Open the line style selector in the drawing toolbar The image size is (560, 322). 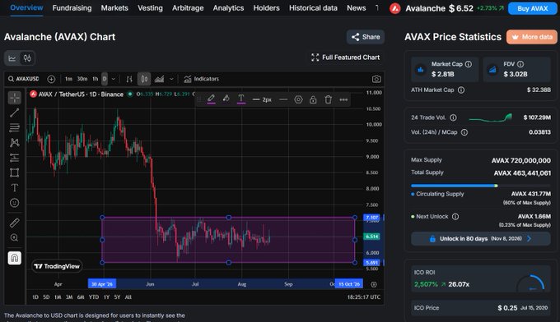(282, 99)
